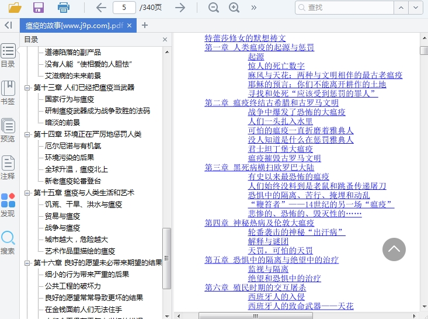
Task: Select outline item 暗淡的前景
Action: 62,122
